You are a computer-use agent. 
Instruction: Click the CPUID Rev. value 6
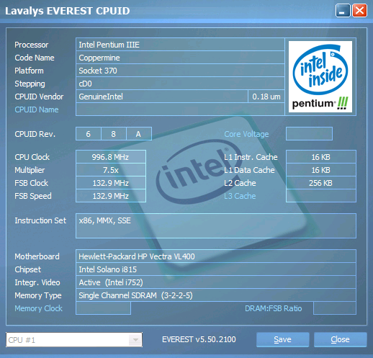pos(89,134)
